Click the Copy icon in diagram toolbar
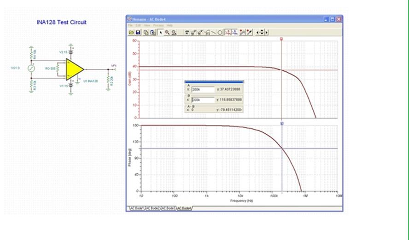The image size is (409, 240). (x=146, y=33)
